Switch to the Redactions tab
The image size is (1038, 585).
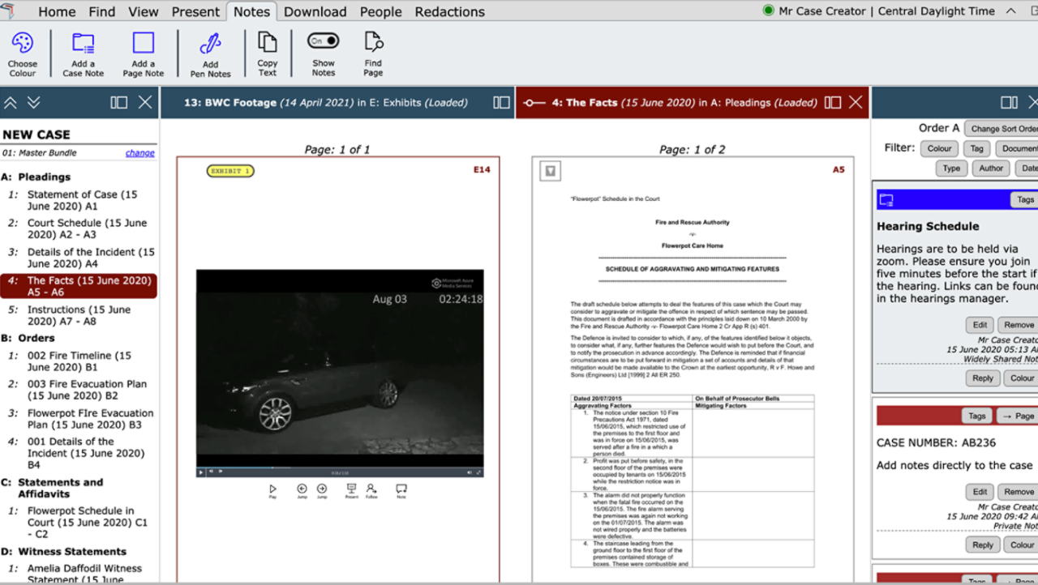449,12
